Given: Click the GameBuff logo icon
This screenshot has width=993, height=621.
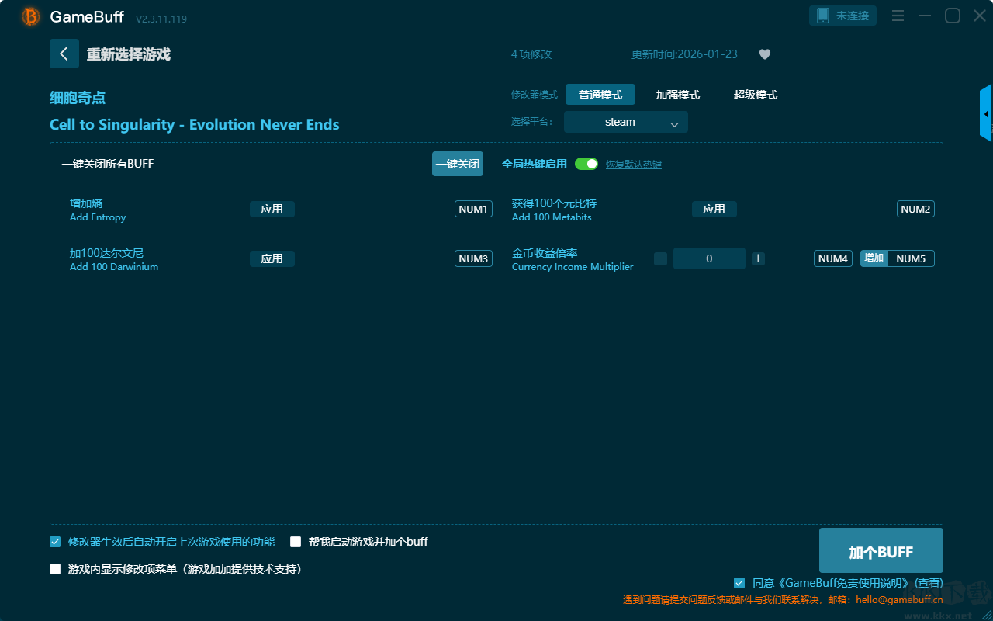Looking at the screenshot, I should (31, 16).
